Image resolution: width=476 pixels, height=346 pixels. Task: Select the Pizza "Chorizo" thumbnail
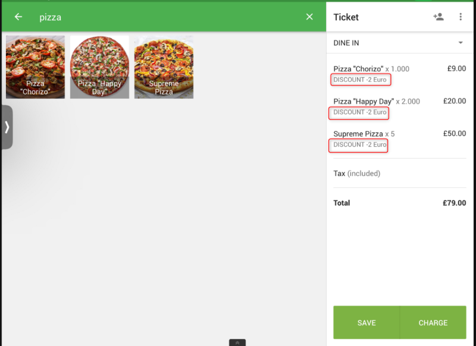tap(36, 67)
